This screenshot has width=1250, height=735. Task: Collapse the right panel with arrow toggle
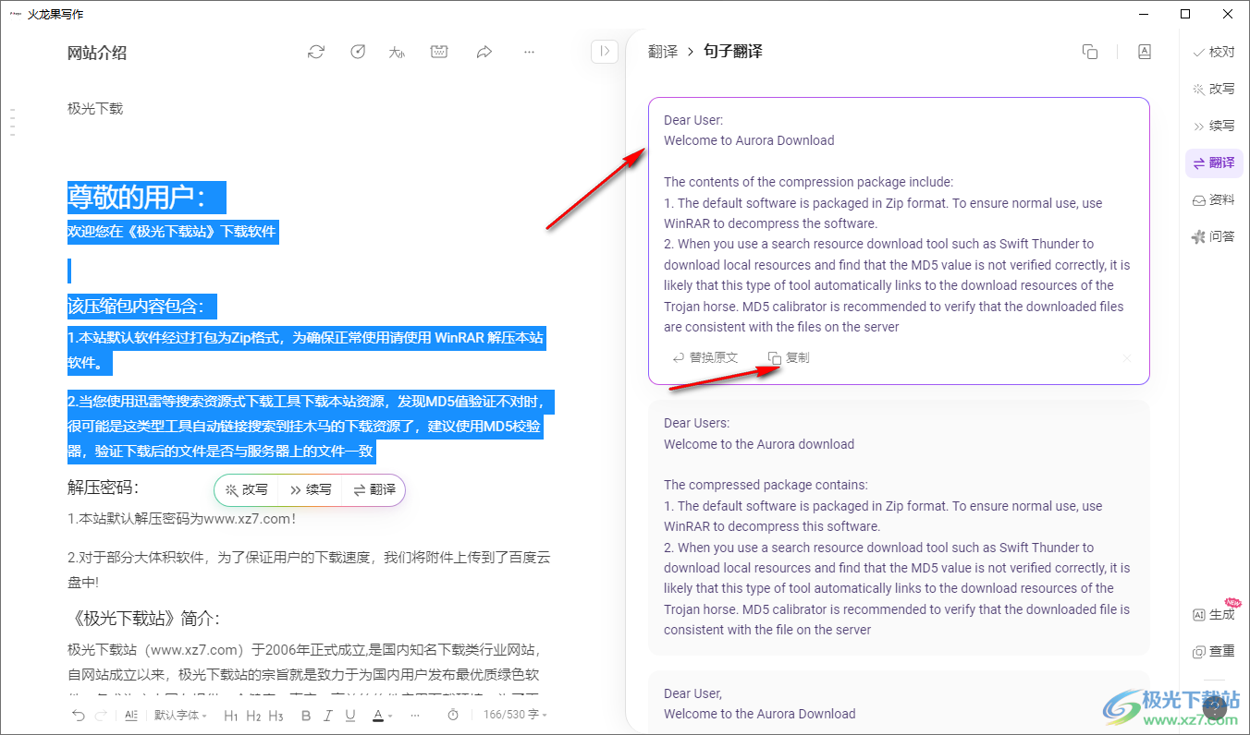[604, 52]
